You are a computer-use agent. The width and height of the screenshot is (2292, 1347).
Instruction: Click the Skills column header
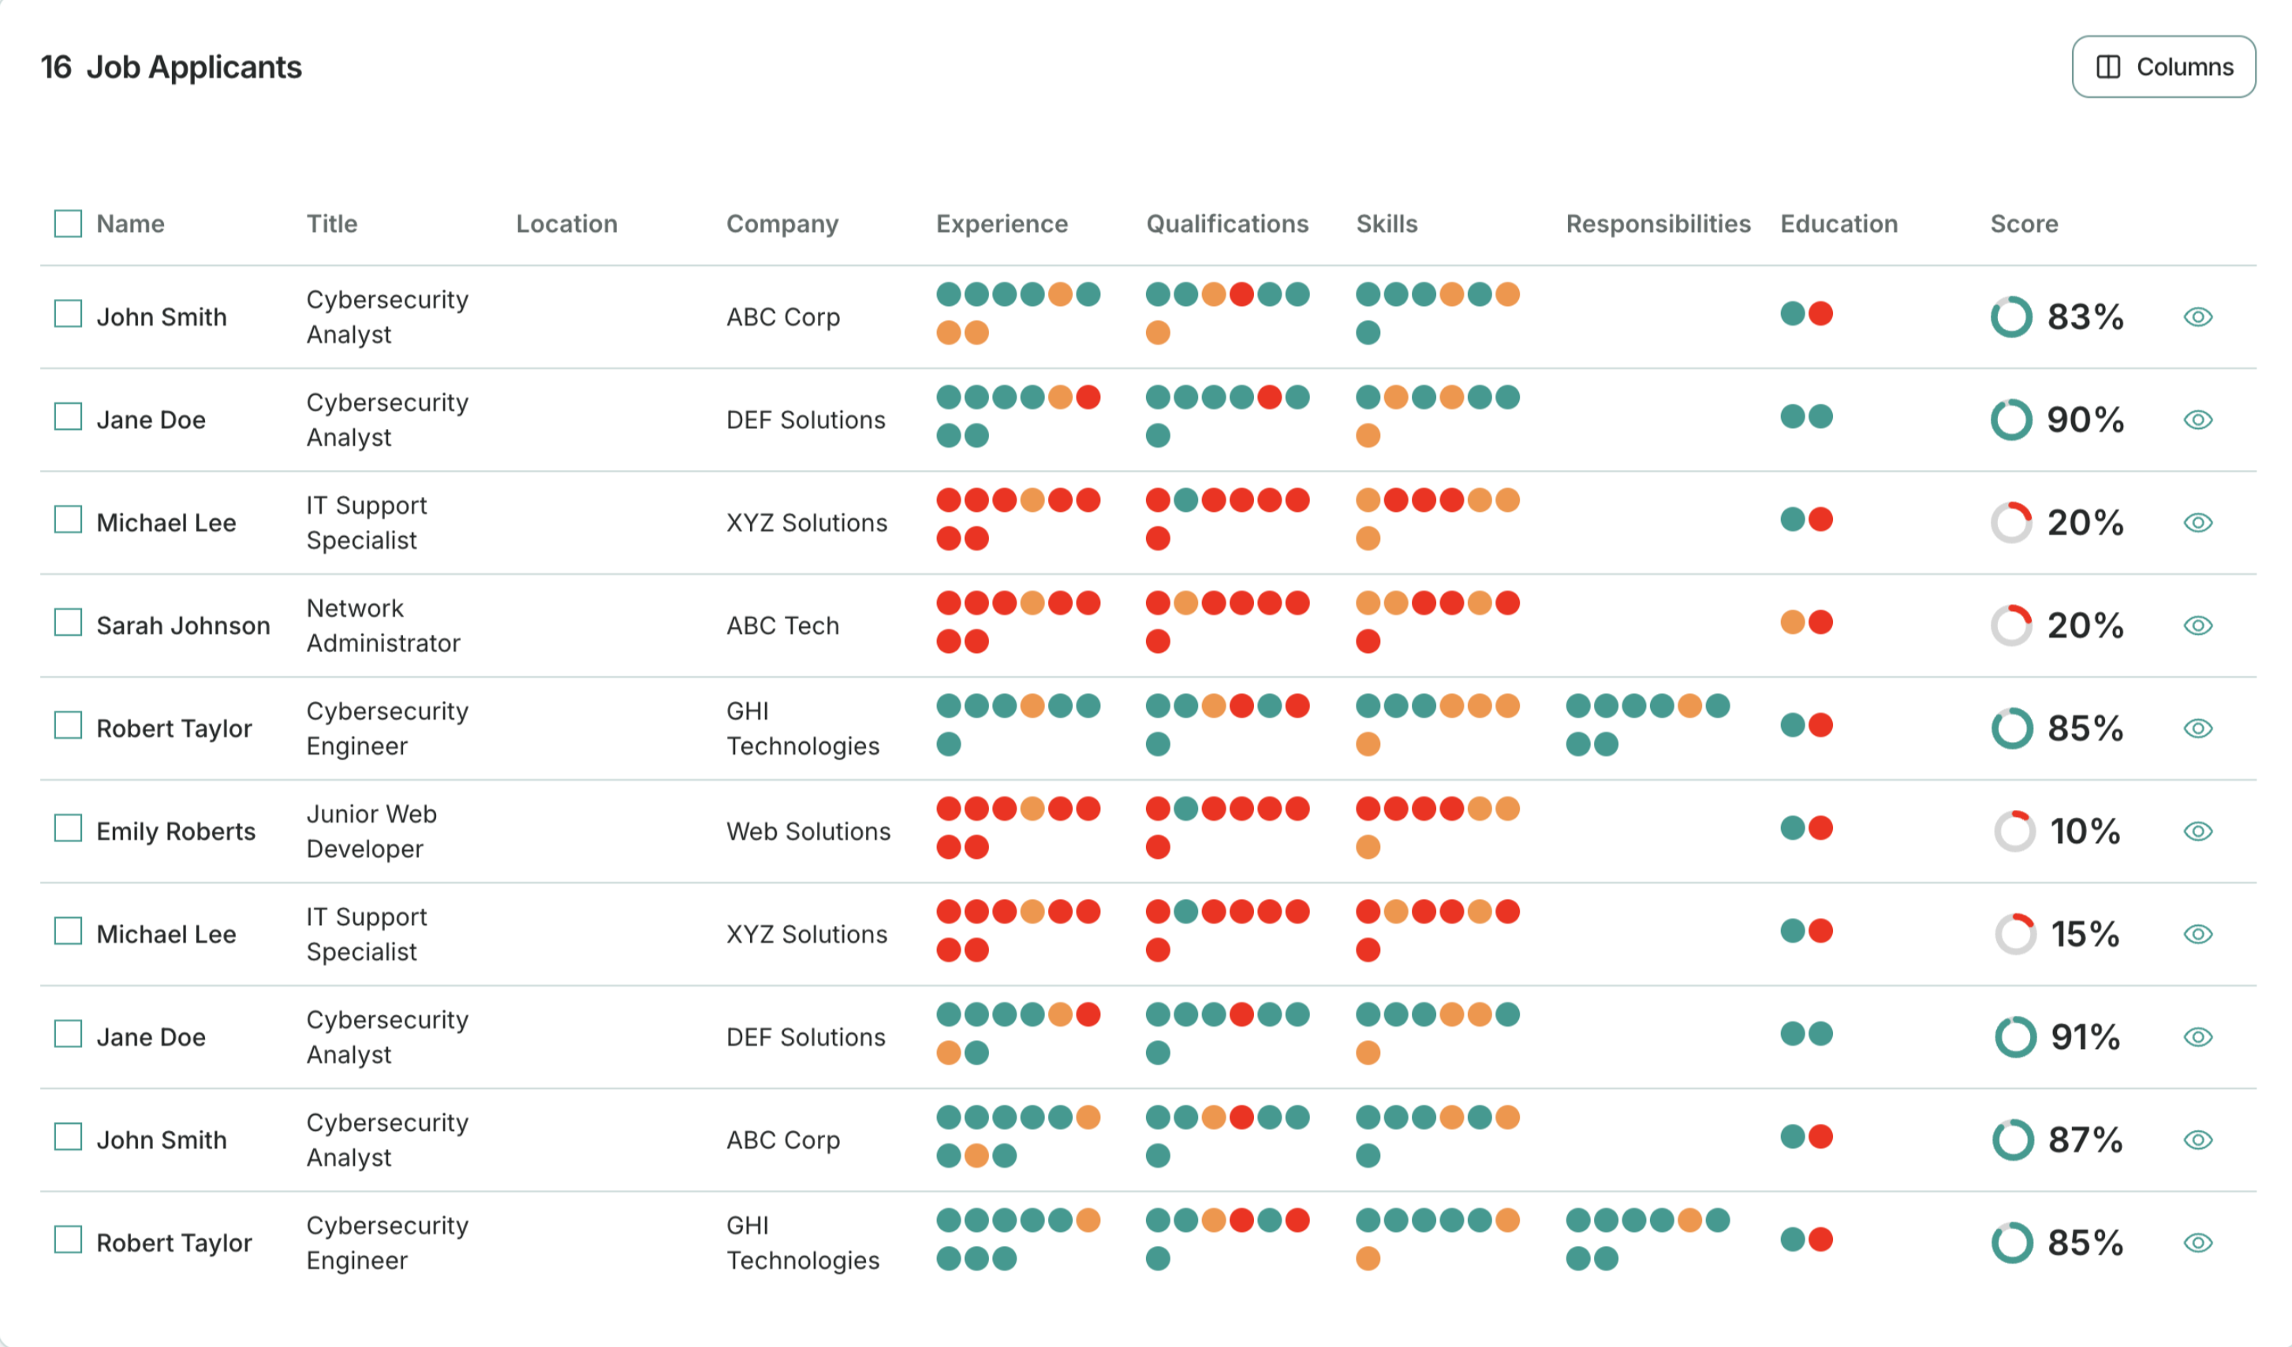(1386, 224)
